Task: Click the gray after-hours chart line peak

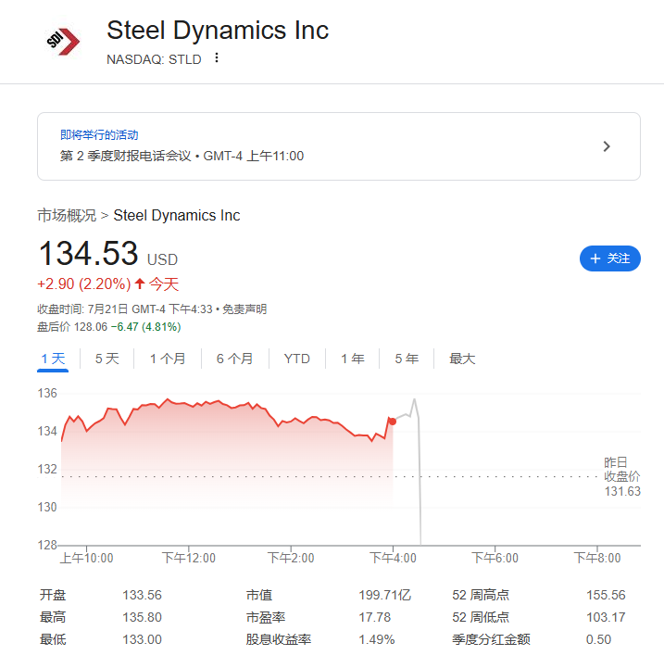Action: pos(414,399)
